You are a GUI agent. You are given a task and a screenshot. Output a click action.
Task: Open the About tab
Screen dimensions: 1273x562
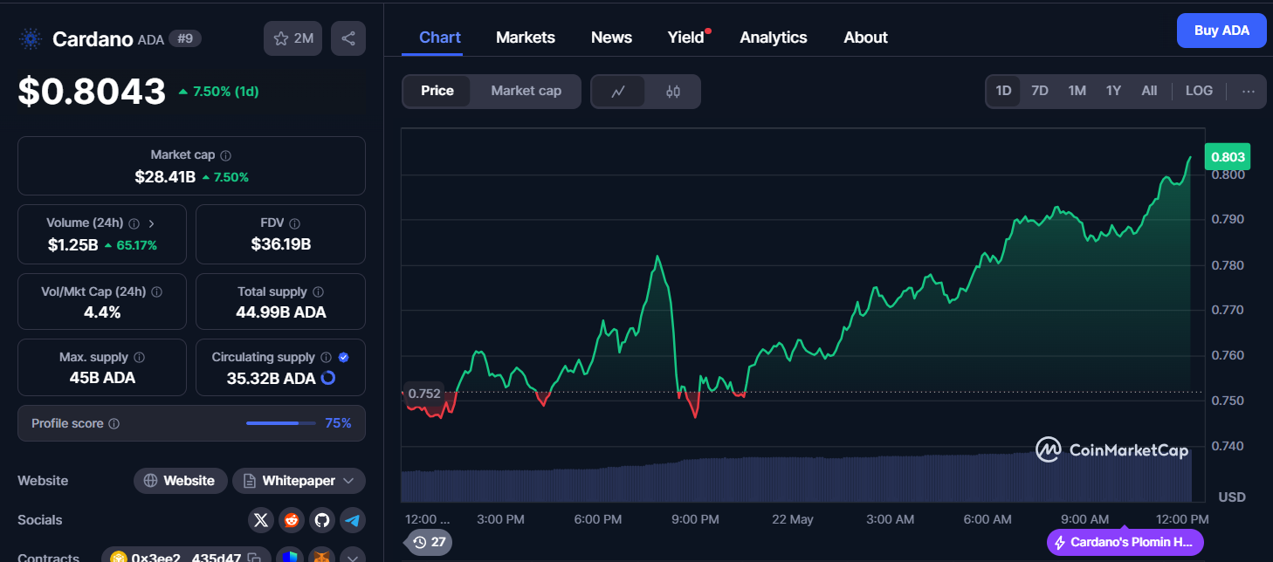[865, 38]
